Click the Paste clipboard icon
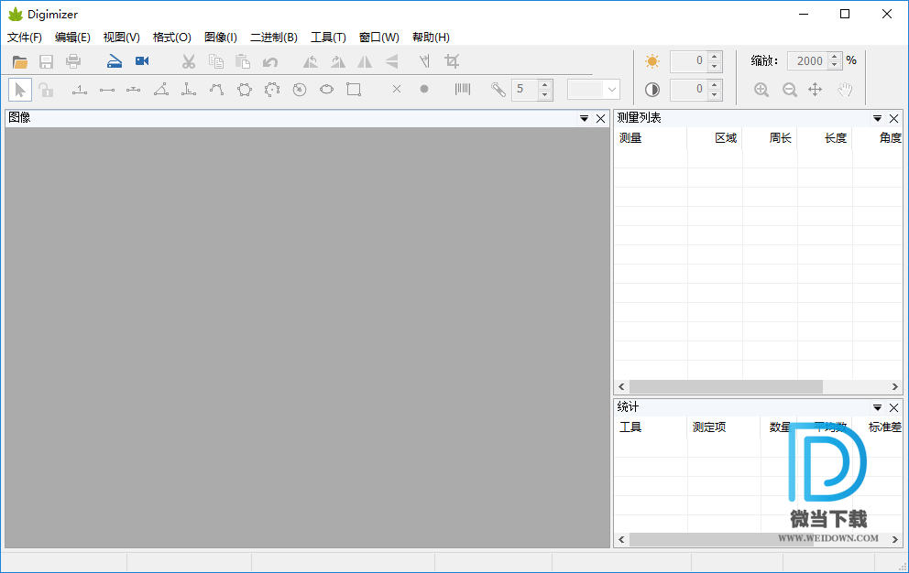 tap(242, 61)
